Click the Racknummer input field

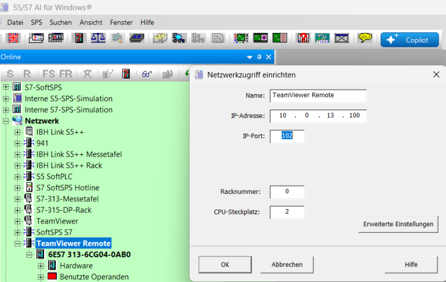[287, 192]
